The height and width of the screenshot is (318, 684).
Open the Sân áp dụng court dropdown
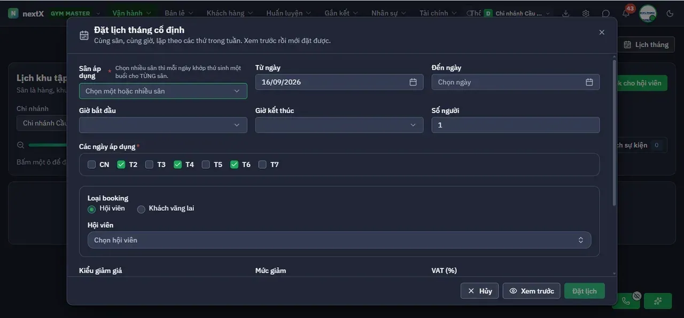point(163,91)
